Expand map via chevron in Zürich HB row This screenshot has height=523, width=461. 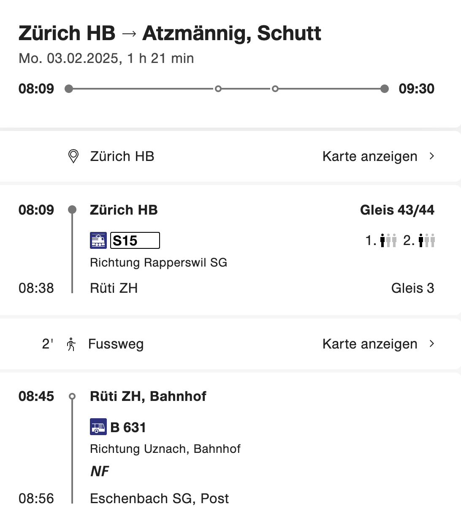click(431, 156)
